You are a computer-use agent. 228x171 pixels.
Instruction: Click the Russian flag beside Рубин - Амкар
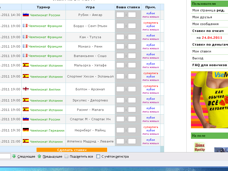(x=26, y=15)
